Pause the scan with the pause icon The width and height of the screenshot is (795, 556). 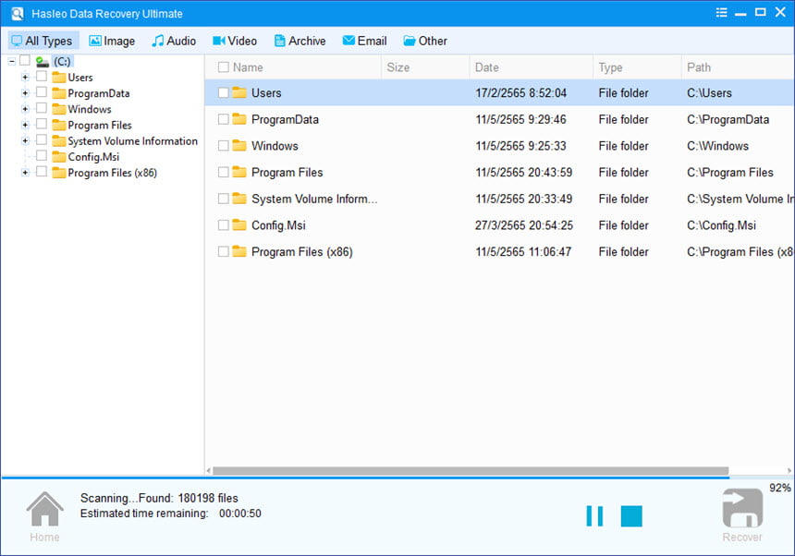[594, 516]
